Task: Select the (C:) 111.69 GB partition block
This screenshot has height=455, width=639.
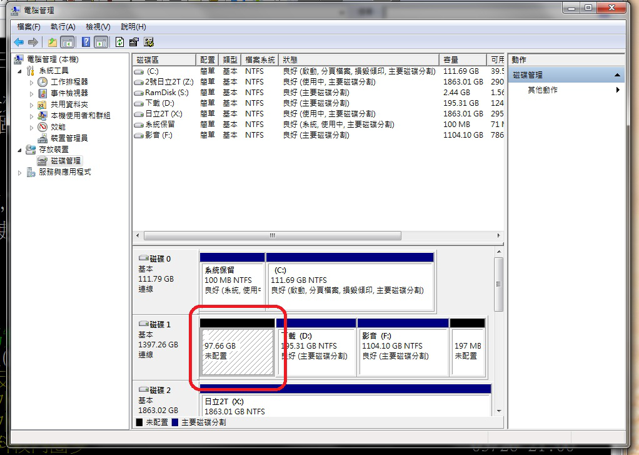Action: [350, 282]
